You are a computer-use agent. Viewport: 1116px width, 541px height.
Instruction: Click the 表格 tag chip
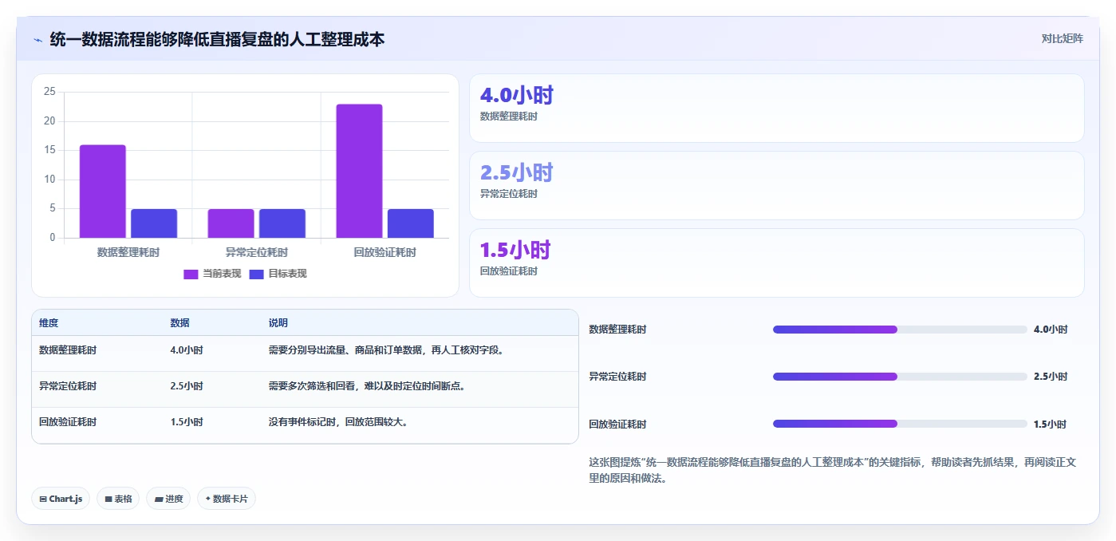click(x=118, y=499)
